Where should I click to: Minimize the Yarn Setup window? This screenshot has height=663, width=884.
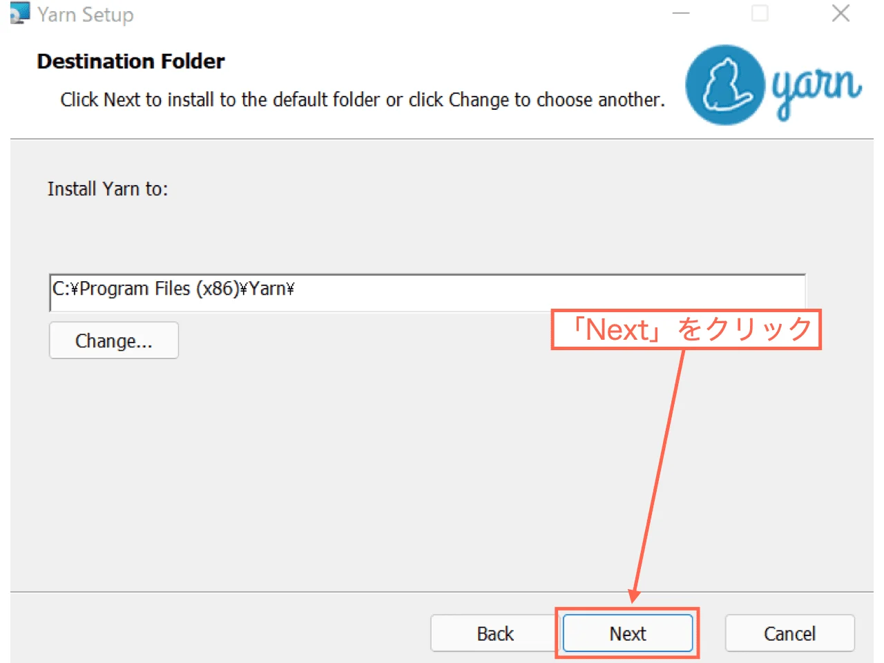tap(681, 13)
